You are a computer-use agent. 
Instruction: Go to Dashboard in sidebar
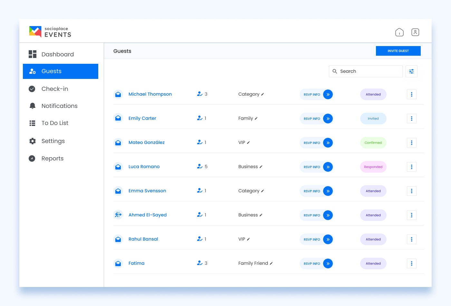[61, 54]
